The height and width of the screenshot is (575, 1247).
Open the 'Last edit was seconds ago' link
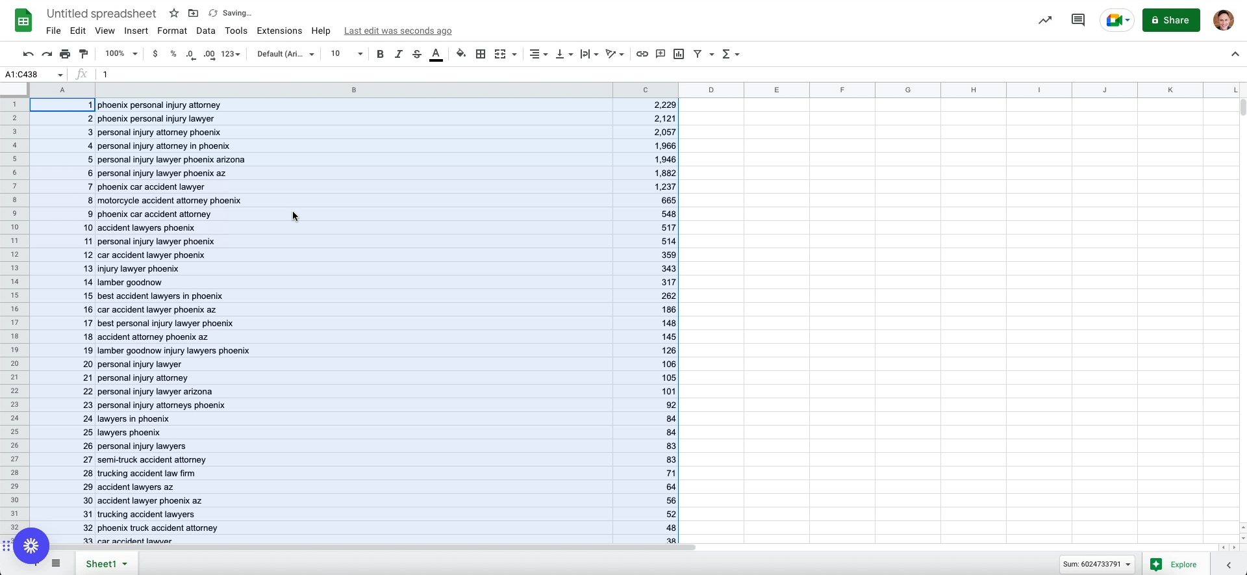pyautogui.click(x=397, y=31)
